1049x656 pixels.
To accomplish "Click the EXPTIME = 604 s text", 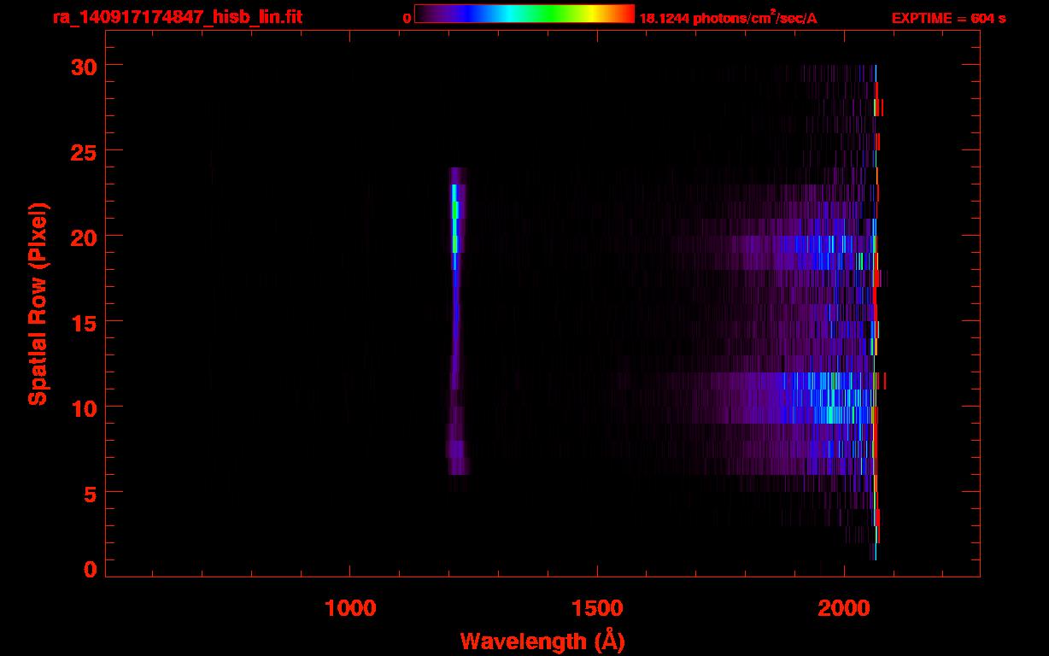I will [948, 18].
